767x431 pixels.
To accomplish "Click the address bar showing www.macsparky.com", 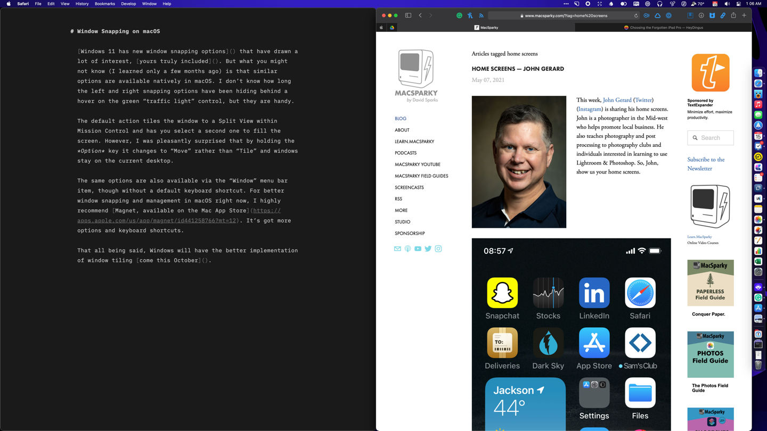I will [565, 15].
